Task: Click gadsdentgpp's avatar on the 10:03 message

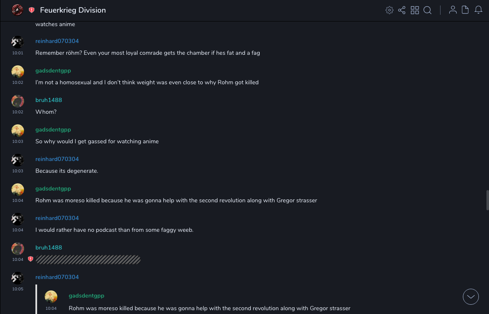Action: pyautogui.click(x=18, y=131)
